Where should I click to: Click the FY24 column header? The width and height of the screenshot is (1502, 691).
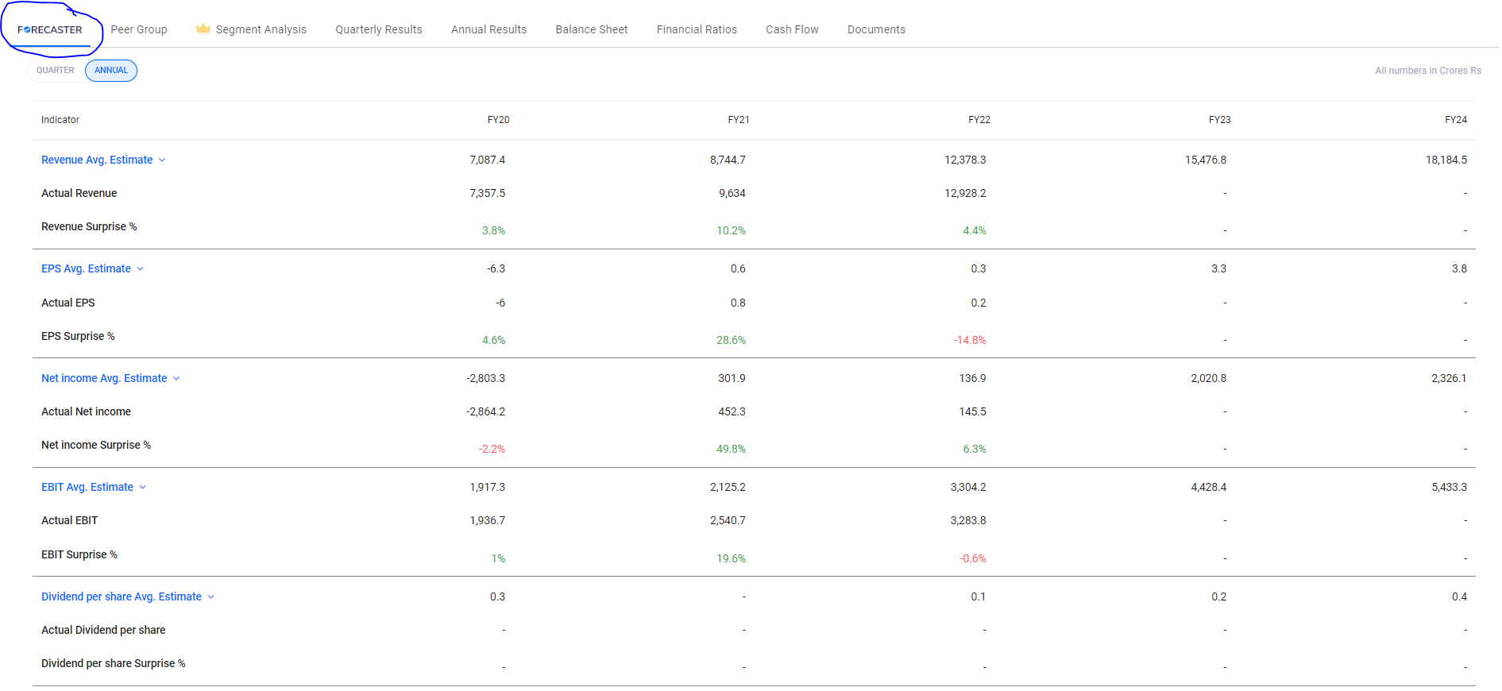click(1456, 120)
